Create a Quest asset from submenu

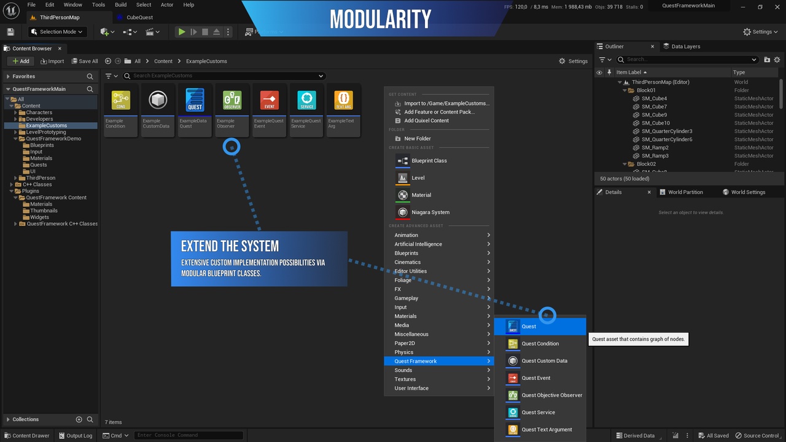click(x=540, y=327)
